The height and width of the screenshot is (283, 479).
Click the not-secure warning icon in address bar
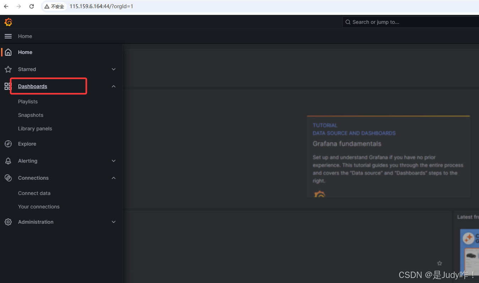click(47, 6)
